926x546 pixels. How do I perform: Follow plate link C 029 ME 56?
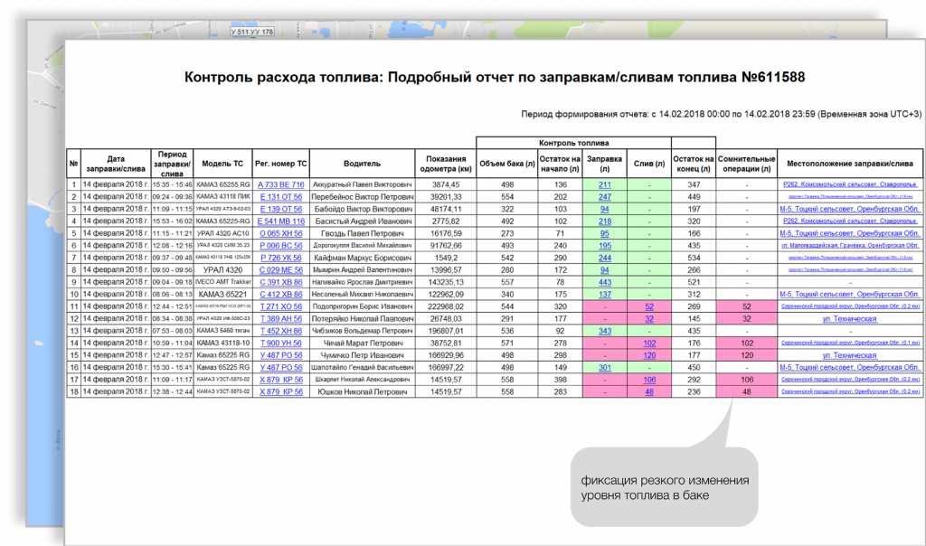281,270
